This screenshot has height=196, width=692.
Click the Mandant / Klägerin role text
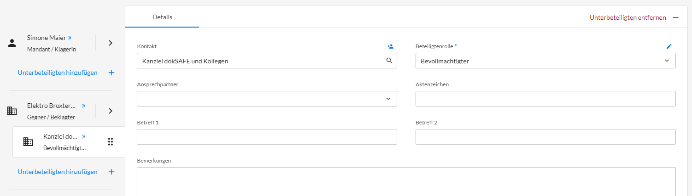click(52, 49)
